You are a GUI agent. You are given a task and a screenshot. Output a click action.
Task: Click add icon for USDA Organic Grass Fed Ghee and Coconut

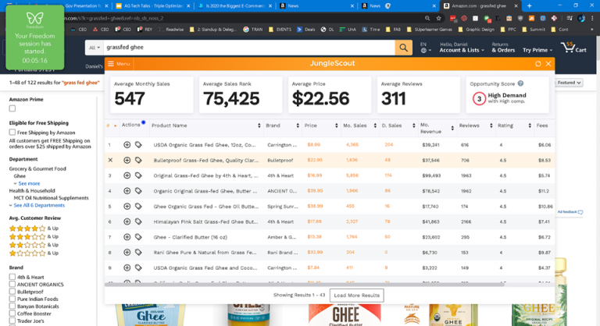[127, 268]
